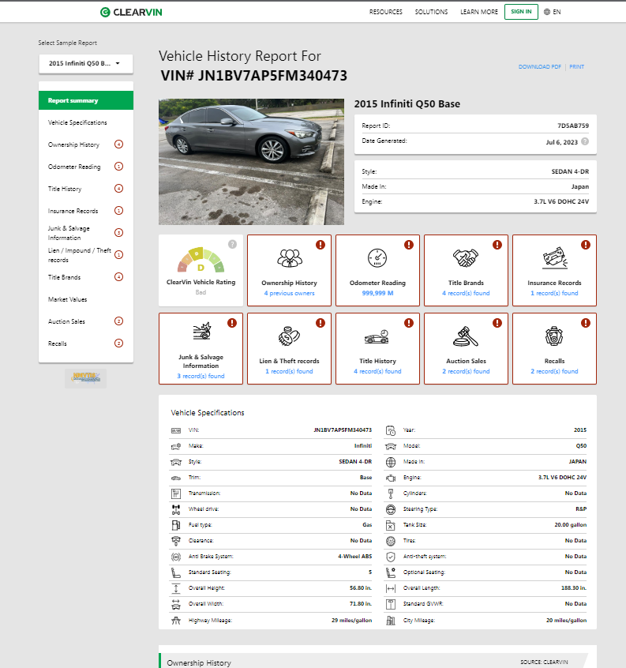This screenshot has height=668, width=626.
Task: Click the count badge beside Recalls in the sidebar
Action: [x=119, y=343]
